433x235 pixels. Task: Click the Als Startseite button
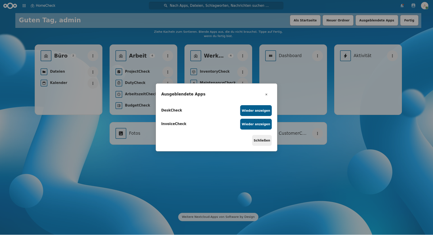tap(305, 20)
